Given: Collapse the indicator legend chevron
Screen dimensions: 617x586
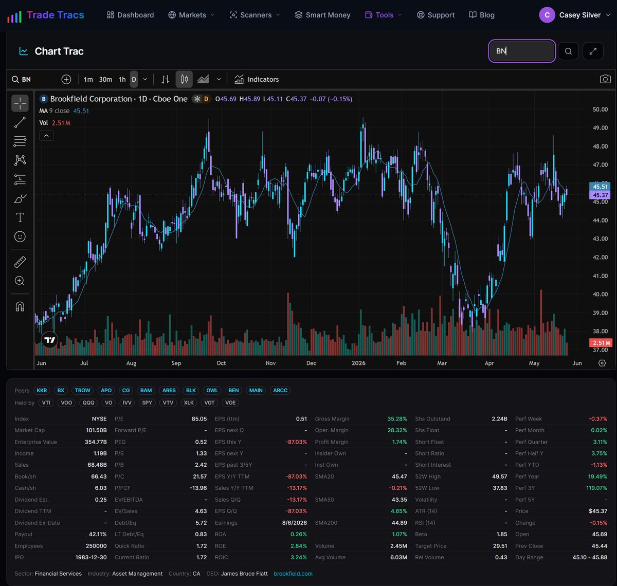Looking at the screenshot, I should click(x=46, y=136).
